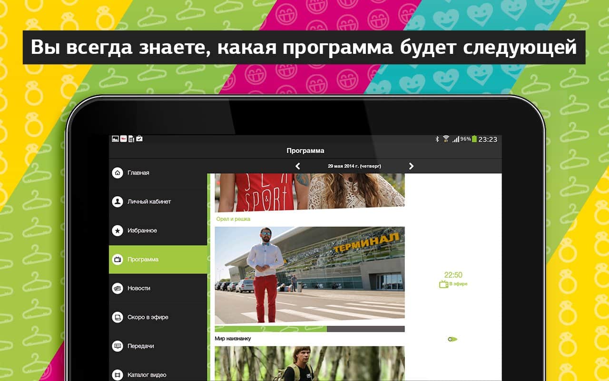Image resolution: width=609 pixels, height=381 pixels.
Task: Open the Мир наизнанку program title
Action: (233, 339)
